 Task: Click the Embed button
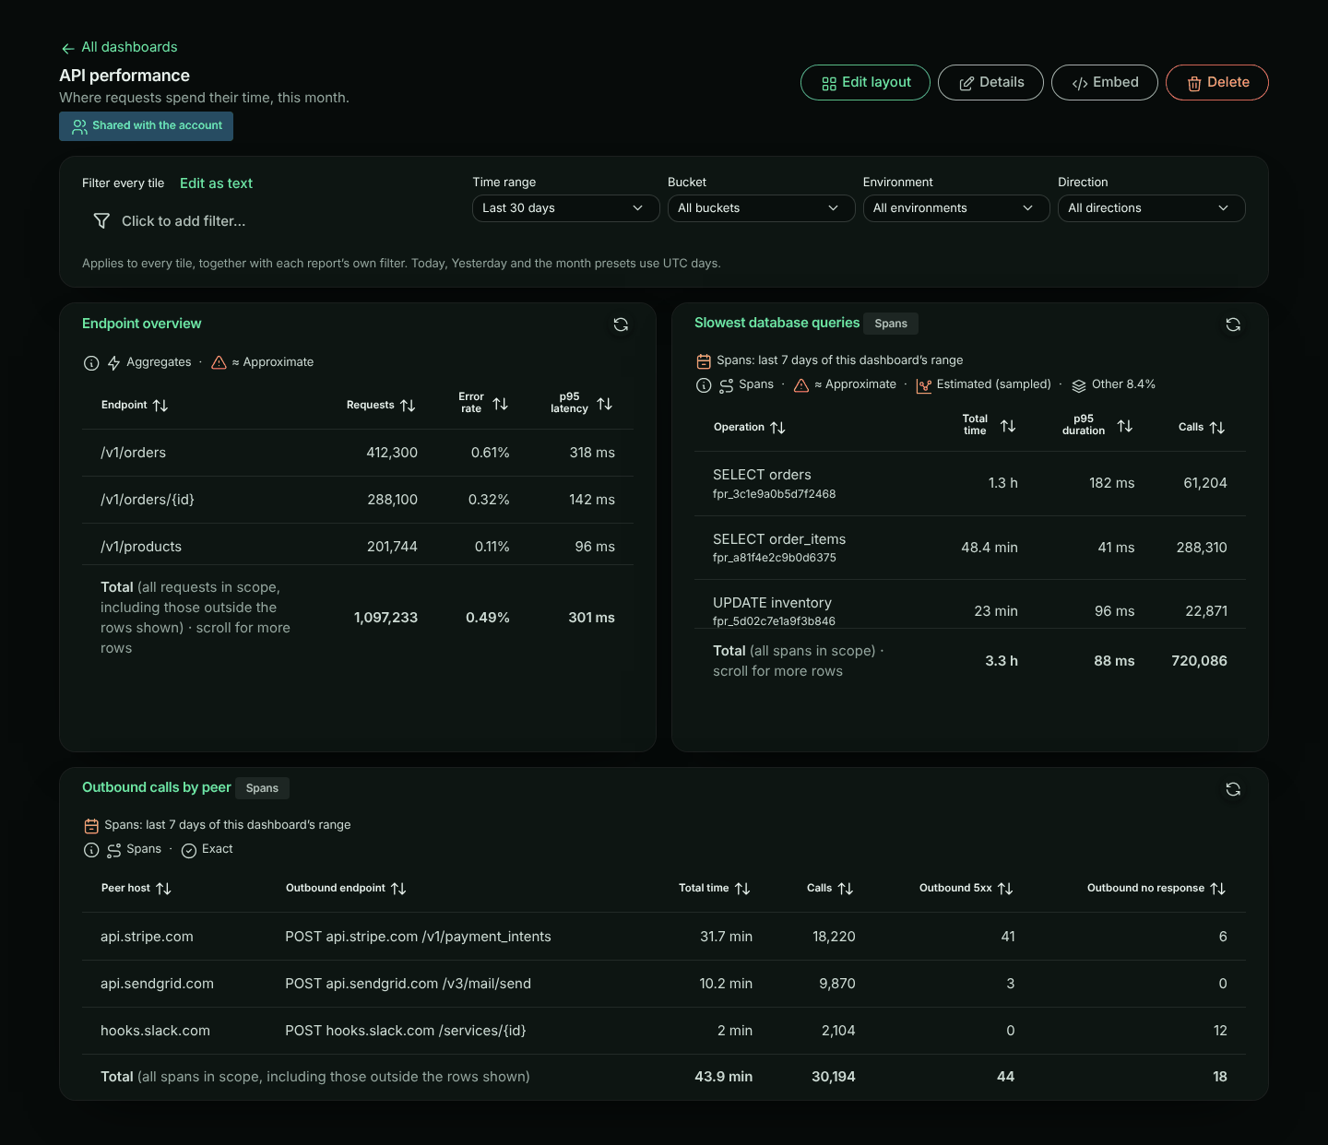point(1105,83)
